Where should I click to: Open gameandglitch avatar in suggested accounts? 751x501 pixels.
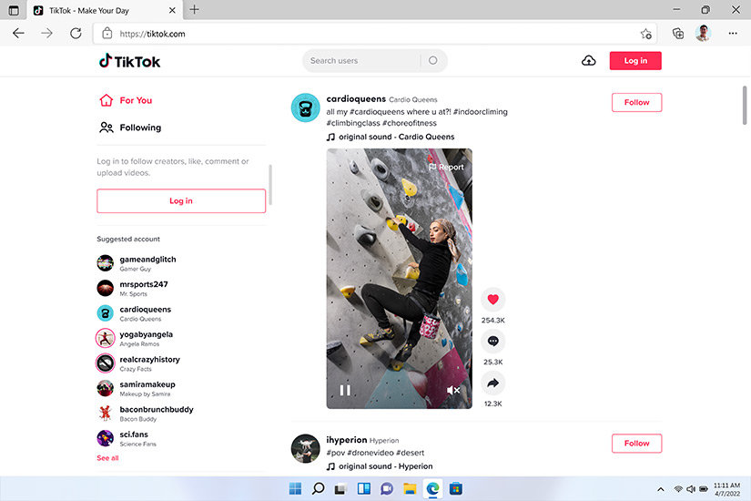pyautogui.click(x=106, y=262)
